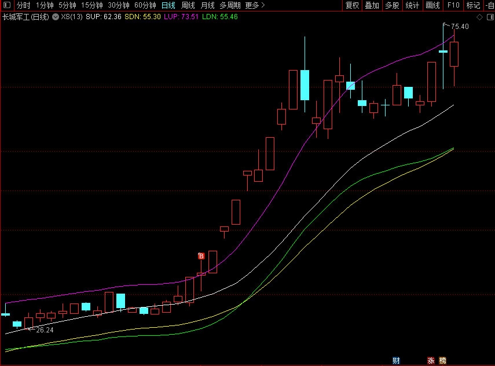Select the 30分钟 period tab

click(119, 5)
